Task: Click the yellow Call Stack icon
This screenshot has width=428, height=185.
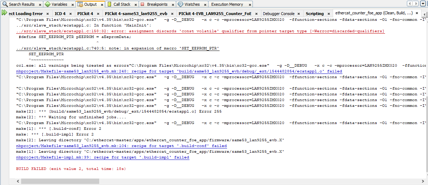Action: (x=109, y=4)
